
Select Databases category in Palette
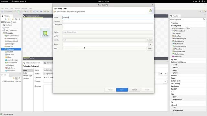pos(175,86)
